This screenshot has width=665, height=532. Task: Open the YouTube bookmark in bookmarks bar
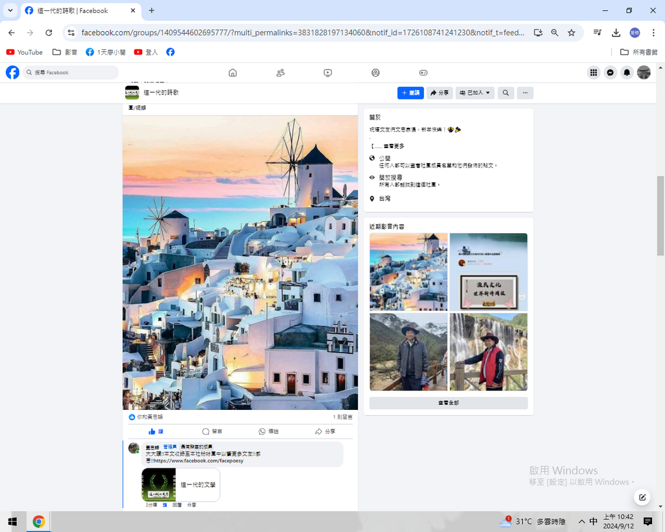tap(25, 52)
